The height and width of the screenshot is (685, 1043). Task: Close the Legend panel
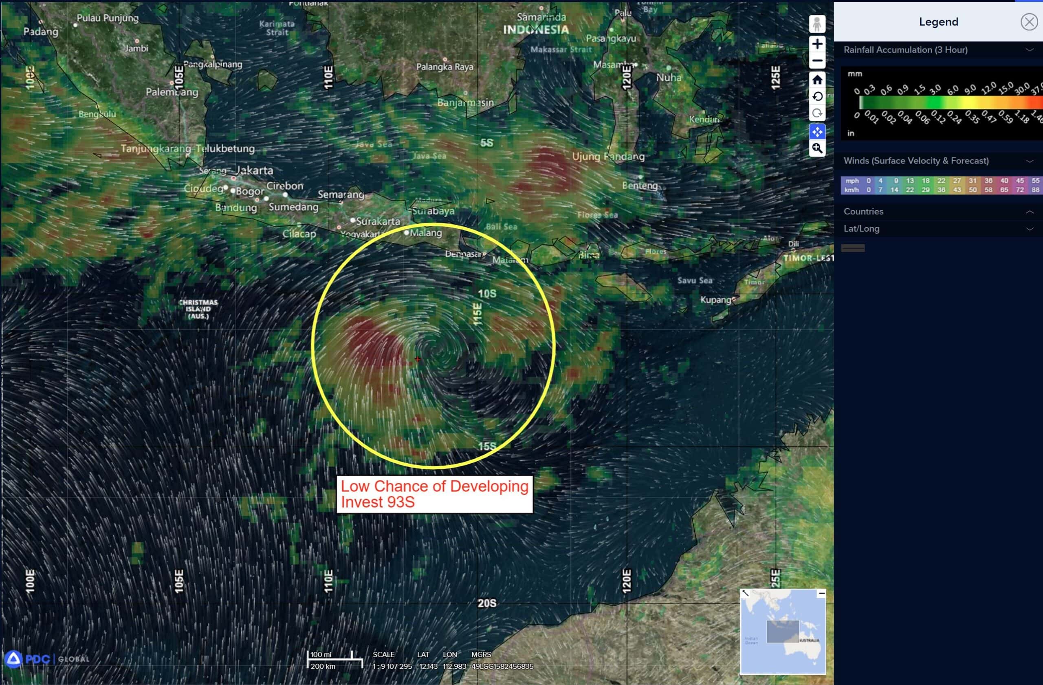coord(1029,22)
